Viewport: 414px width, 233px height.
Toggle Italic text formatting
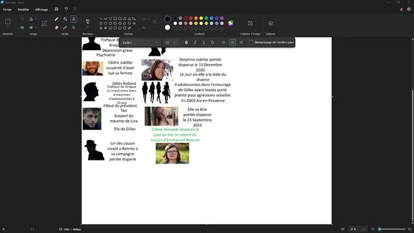195,42
